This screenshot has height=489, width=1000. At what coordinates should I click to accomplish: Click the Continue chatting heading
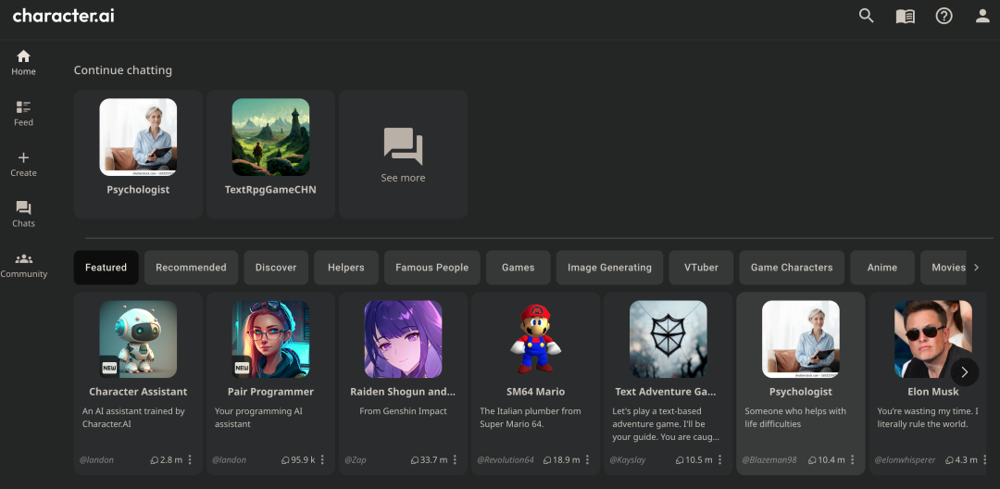click(x=123, y=70)
